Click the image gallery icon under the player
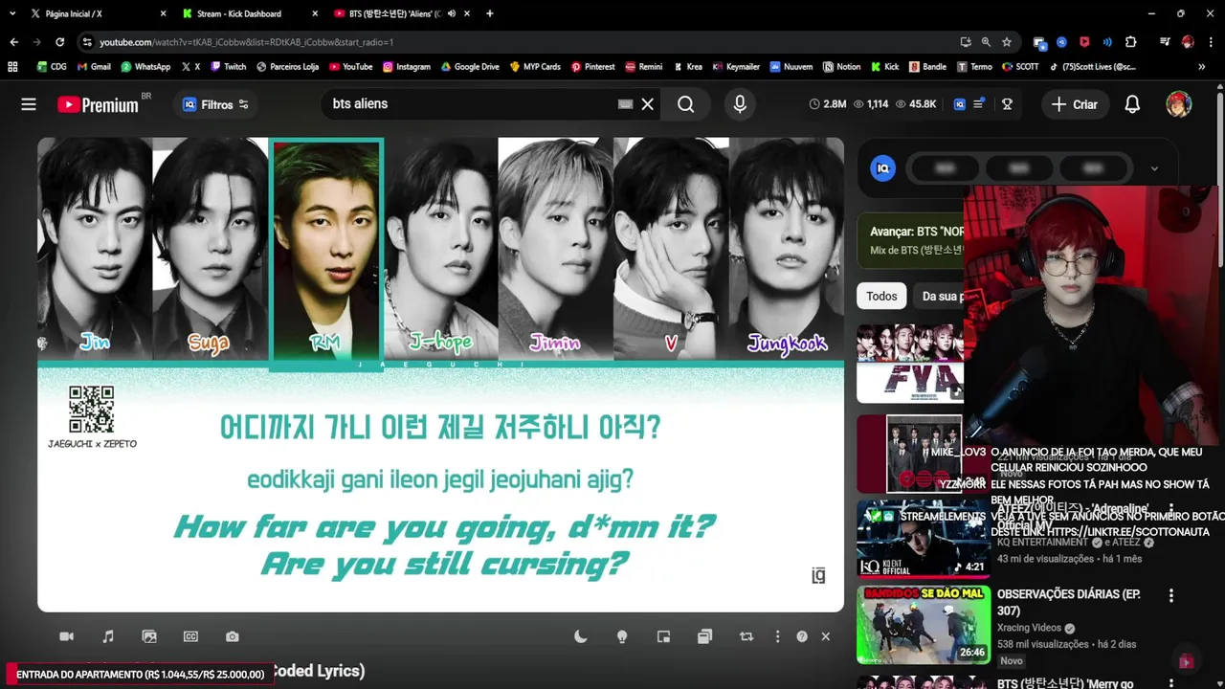 coord(149,636)
